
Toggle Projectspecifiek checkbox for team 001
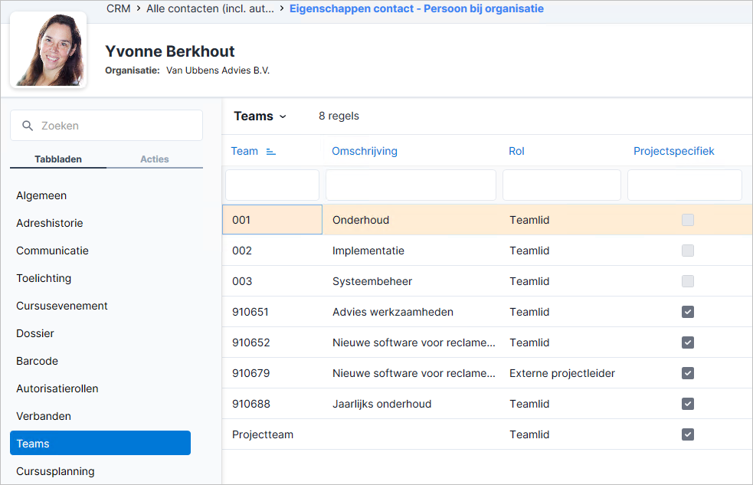point(688,220)
